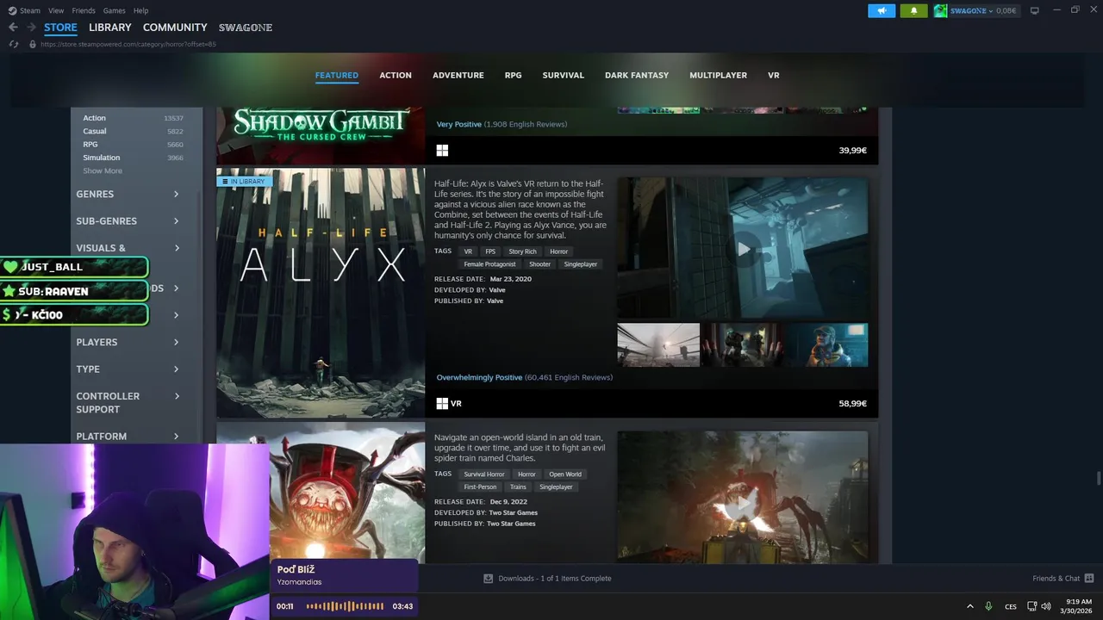
Task: Open Half-Life Alyx Overwhelmingly Positive reviews
Action: point(525,377)
